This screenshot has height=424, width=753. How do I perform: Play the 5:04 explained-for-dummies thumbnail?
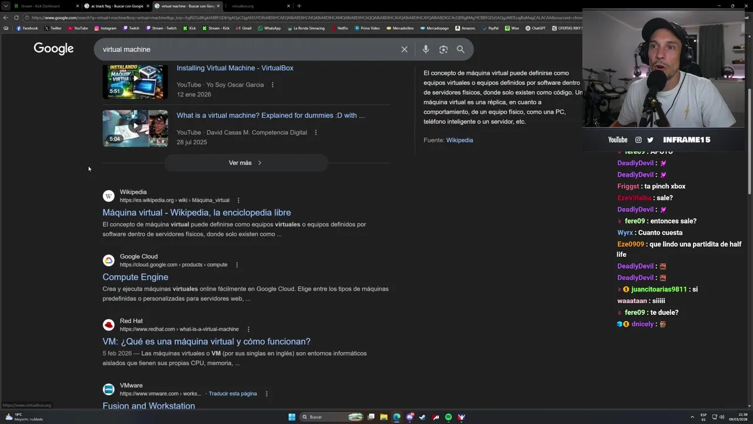point(135,128)
